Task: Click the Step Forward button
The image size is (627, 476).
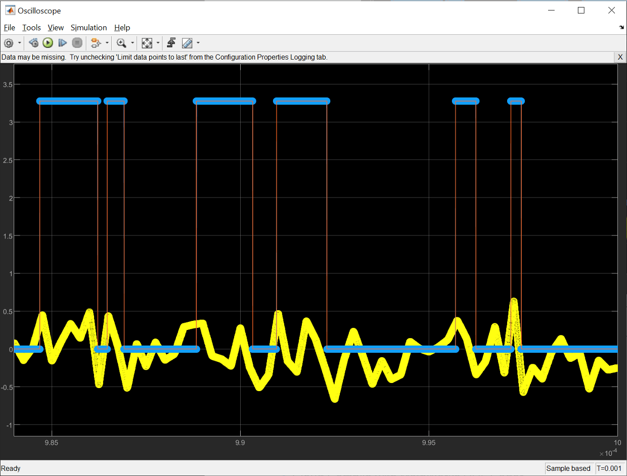Action: (x=62, y=43)
